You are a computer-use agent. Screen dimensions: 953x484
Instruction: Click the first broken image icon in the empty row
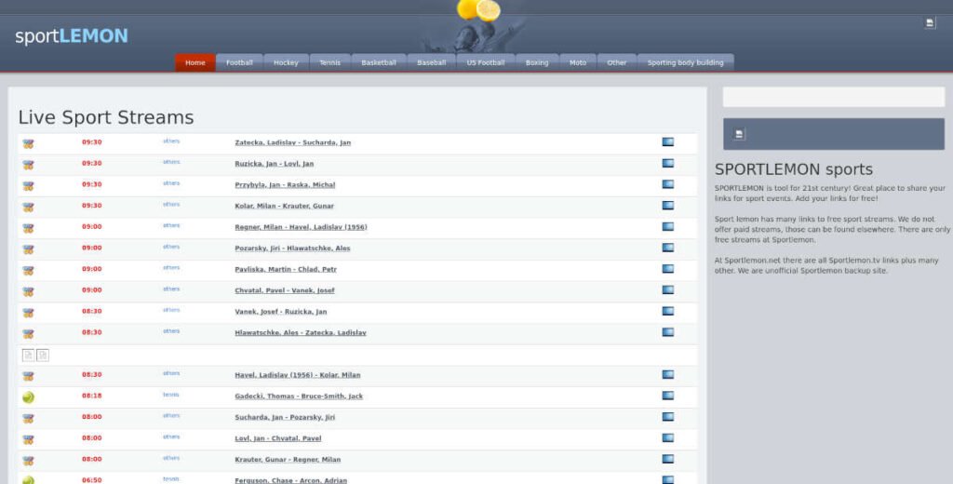tap(28, 355)
